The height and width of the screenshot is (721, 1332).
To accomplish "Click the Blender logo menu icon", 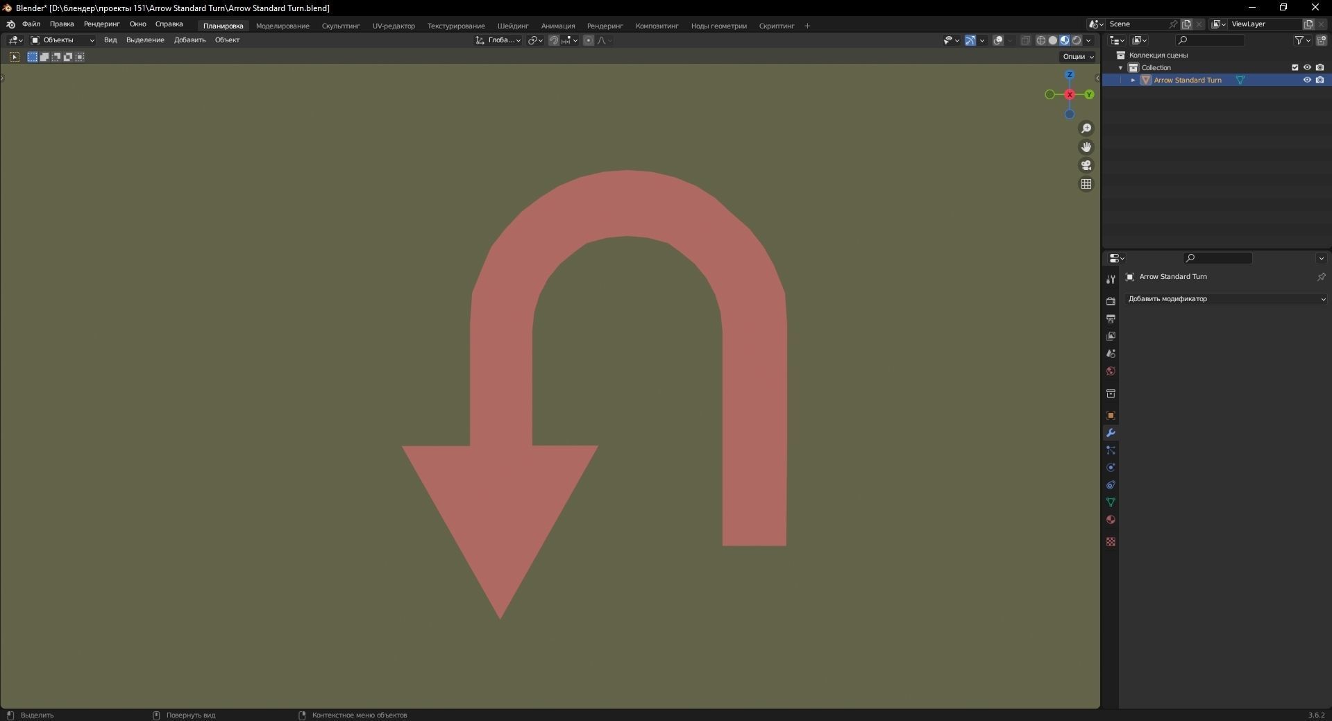I will pos(10,24).
